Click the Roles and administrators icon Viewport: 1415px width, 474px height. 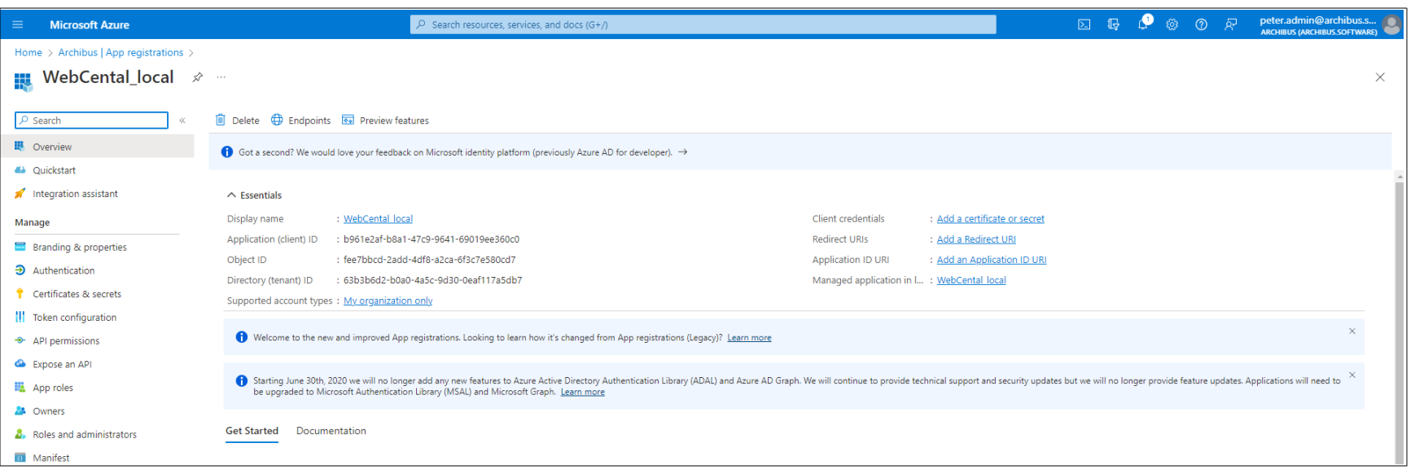(x=20, y=434)
